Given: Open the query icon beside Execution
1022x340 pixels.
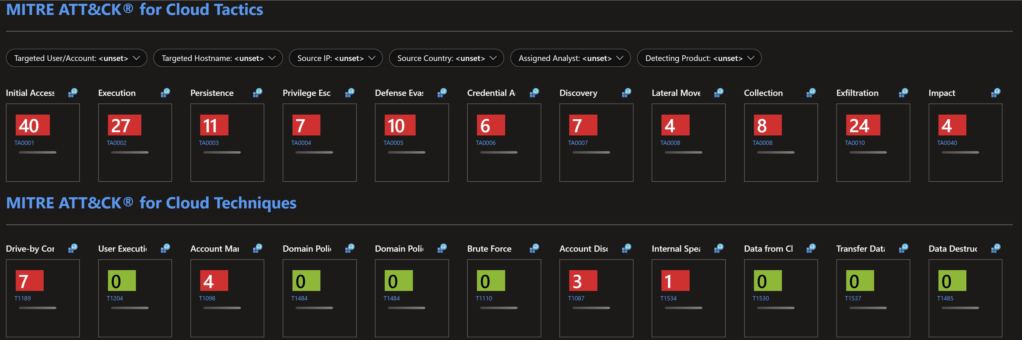Looking at the screenshot, I should coord(165,93).
